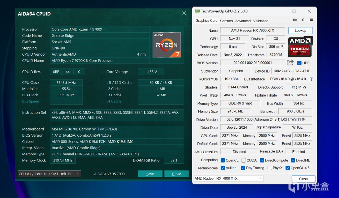The height and width of the screenshot is (198, 339).
Task: Click the Revision value "C8"
Action: (x=276, y=39)
